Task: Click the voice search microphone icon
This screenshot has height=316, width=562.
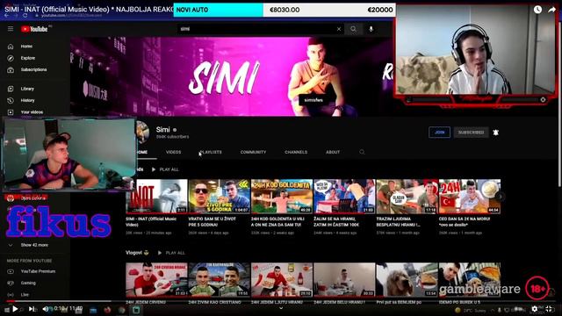Action: (x=371, y=29)
